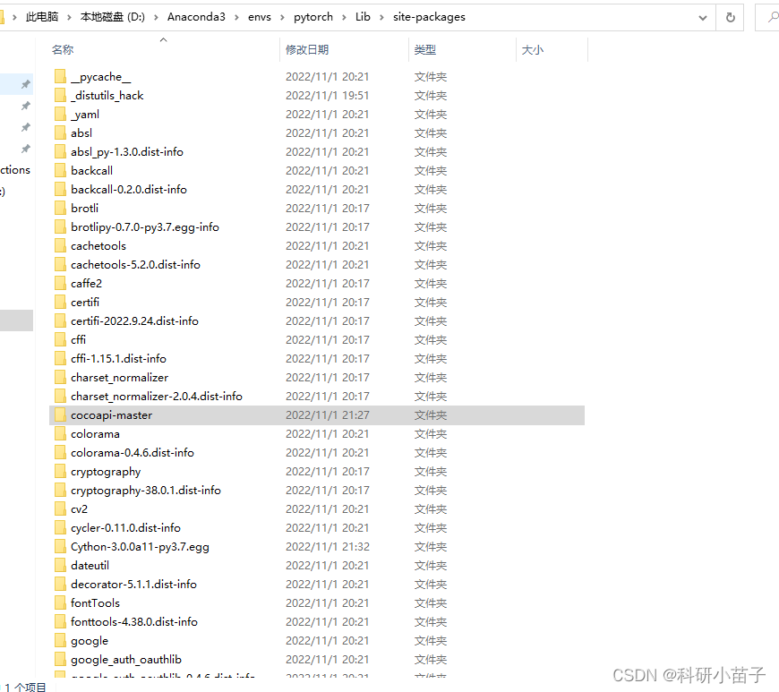Click the folder icon beside __pycache__
Viewport: 779px width, 692px height.
coord(59,76)
